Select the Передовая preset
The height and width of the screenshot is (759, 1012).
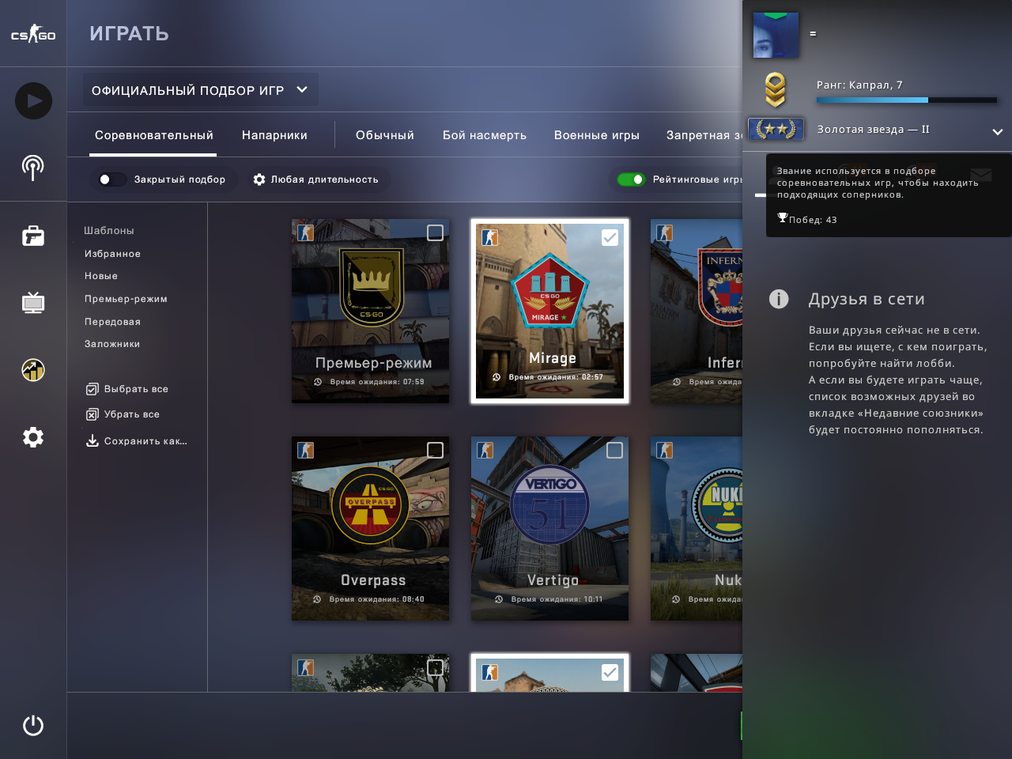point(112,322)
